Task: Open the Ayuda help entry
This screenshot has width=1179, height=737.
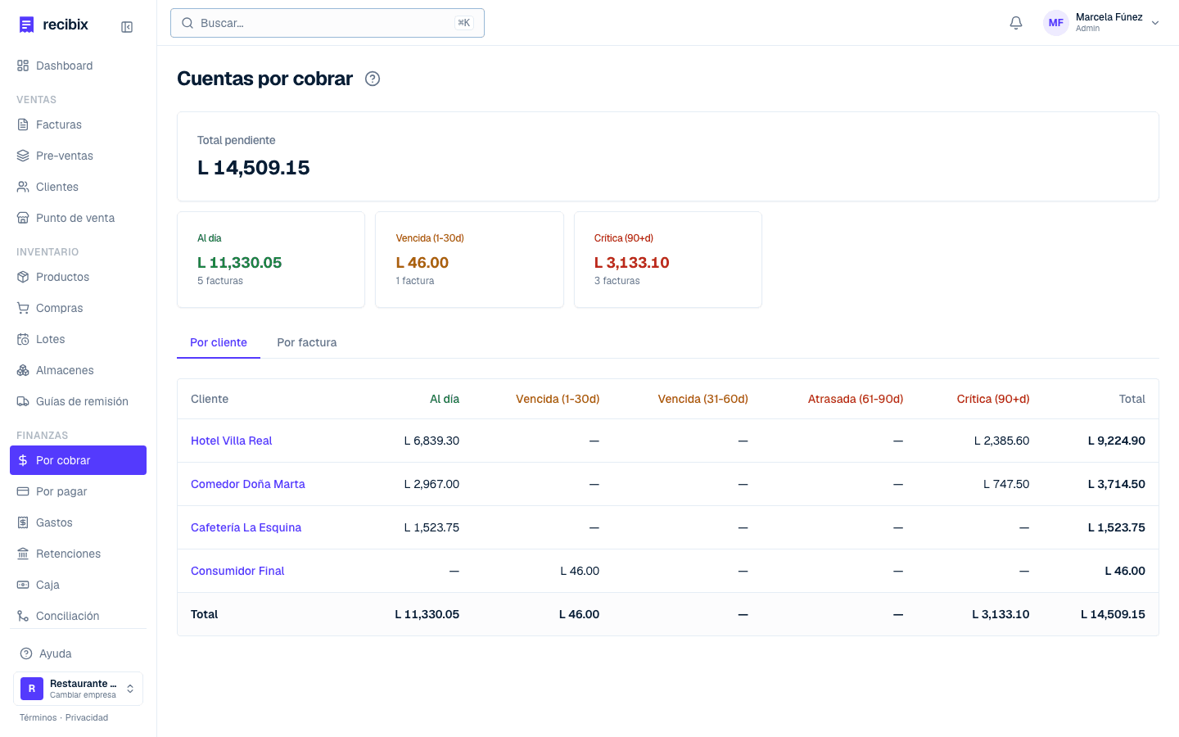Action: [78, 653]
